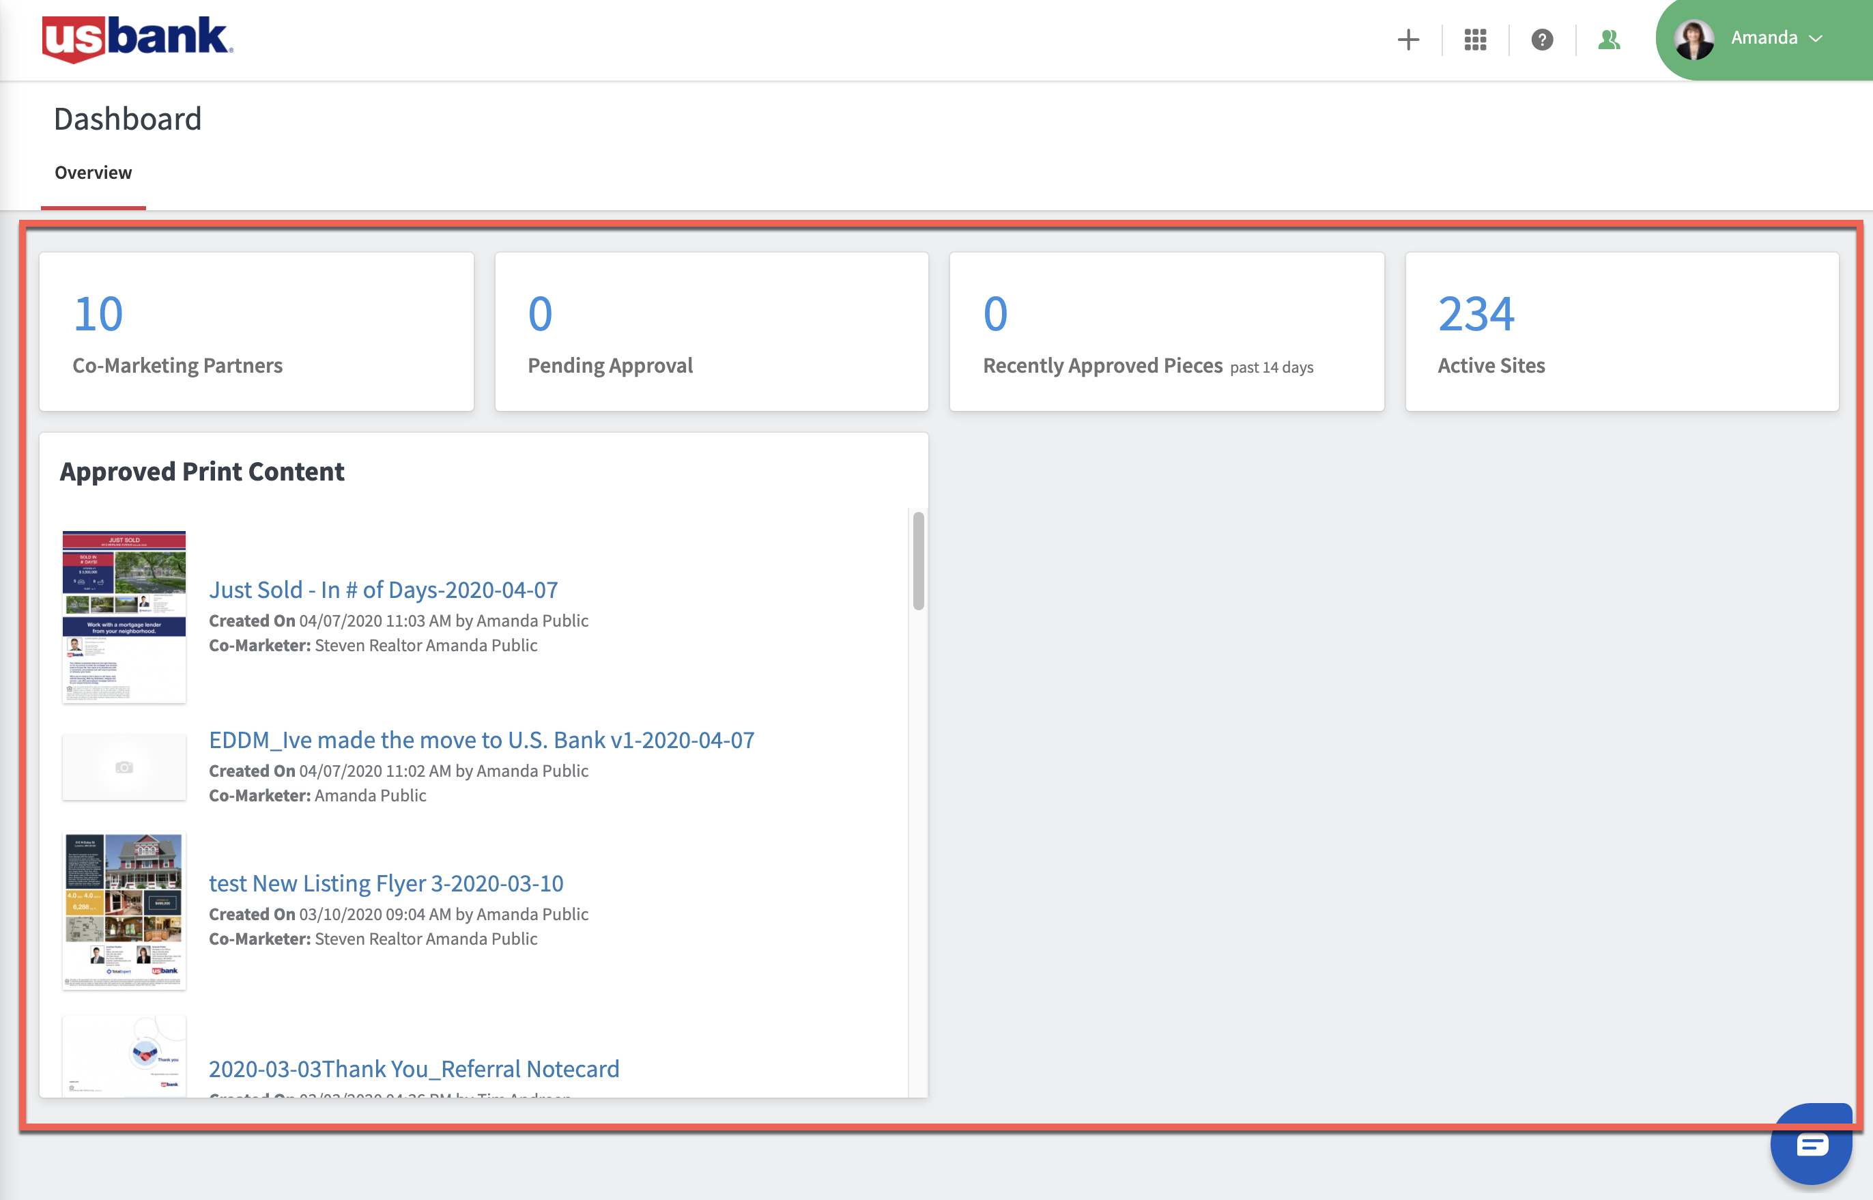The image size is (1873, 1200).
Task: Click the Just Sold flyer thumbnail
Action: pos(124,616)
